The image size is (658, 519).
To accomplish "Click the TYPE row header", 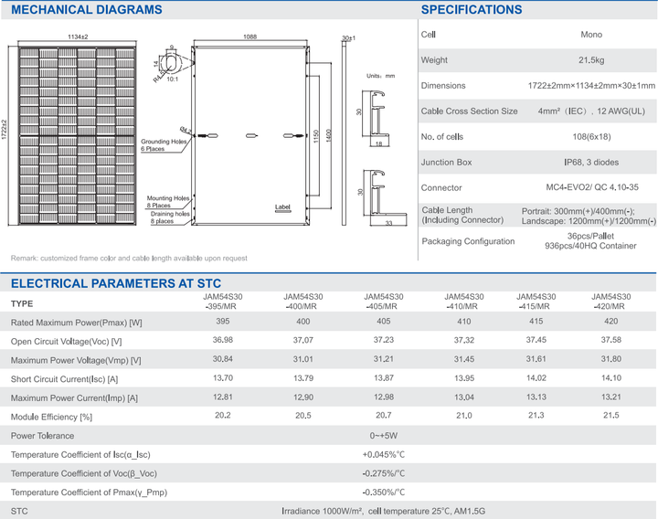I will tap(22, 303).
